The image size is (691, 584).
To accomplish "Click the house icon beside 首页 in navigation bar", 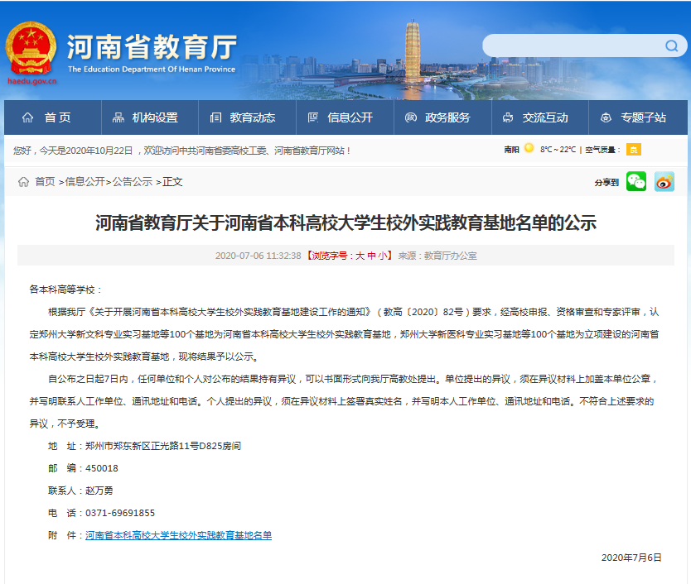I will [28, 117].
